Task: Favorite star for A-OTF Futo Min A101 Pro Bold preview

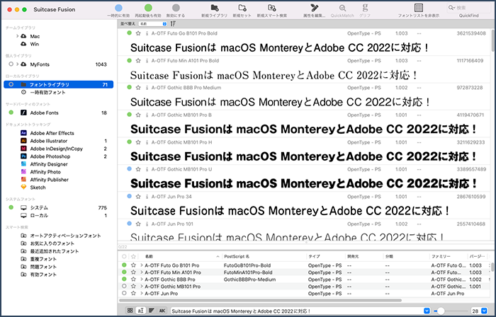Action: [138, 60]
